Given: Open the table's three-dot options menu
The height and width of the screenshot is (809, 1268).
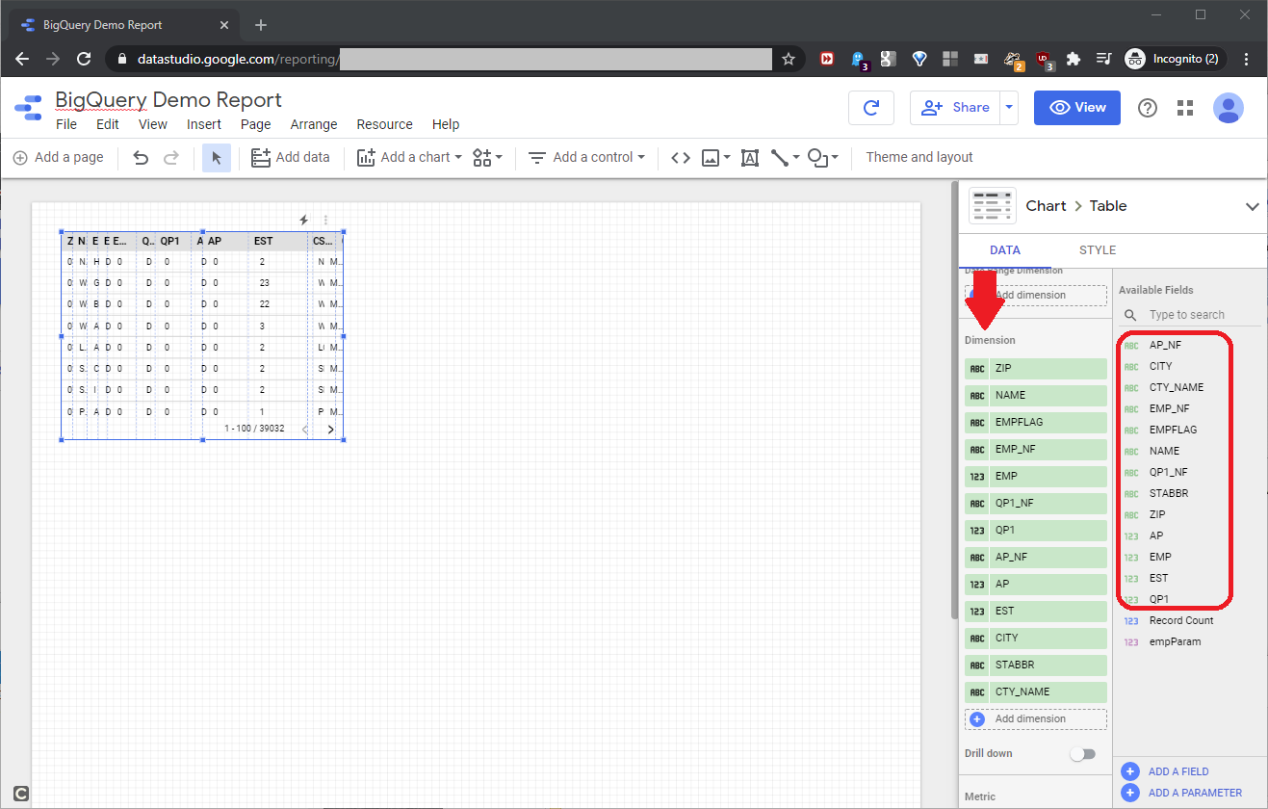Looking at the screenshot, I should (325, 220).
